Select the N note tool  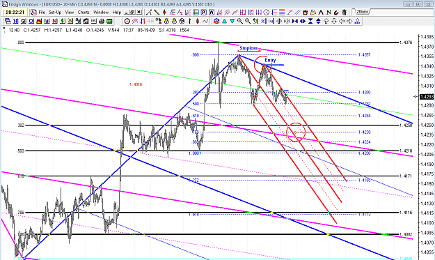(329, 13)
